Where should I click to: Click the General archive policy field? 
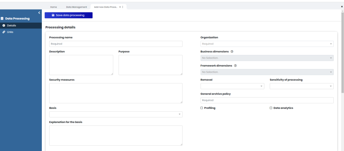pyautogui.click(x=267, y=100)
